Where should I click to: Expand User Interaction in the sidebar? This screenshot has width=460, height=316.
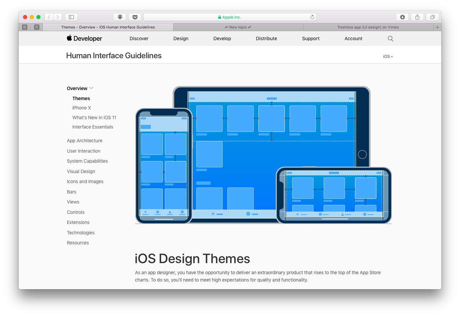[x=84, y=151]
